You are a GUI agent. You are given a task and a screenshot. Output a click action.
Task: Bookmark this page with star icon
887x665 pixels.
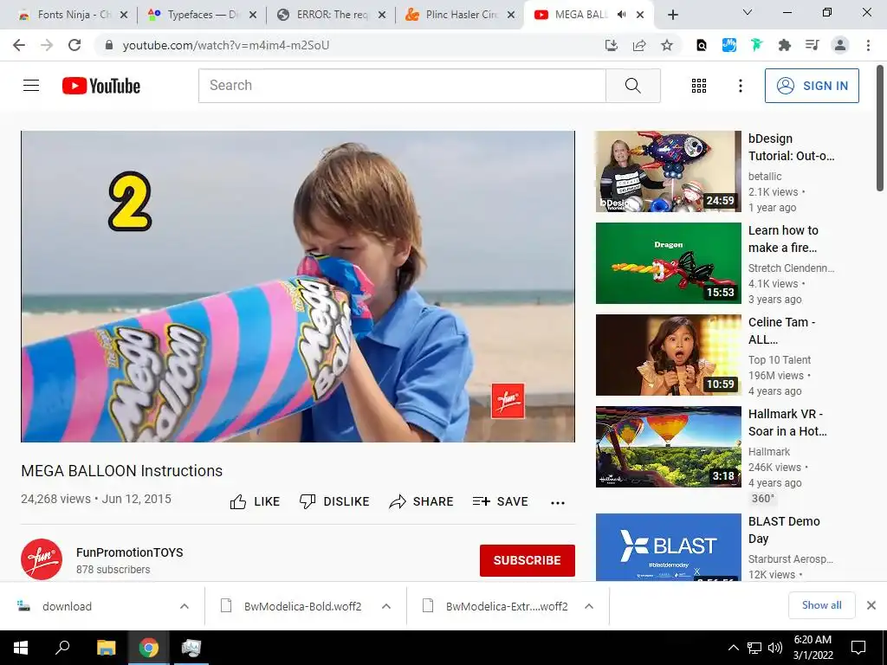(x=667, y=45)
